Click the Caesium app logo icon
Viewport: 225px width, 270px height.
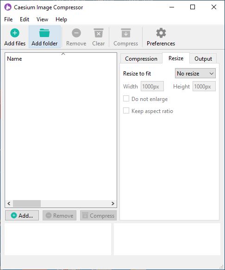(x=8, y=7)
